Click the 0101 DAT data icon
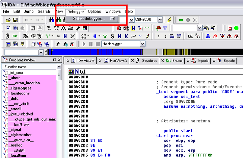Screen dimensions: 243x158 33,36
